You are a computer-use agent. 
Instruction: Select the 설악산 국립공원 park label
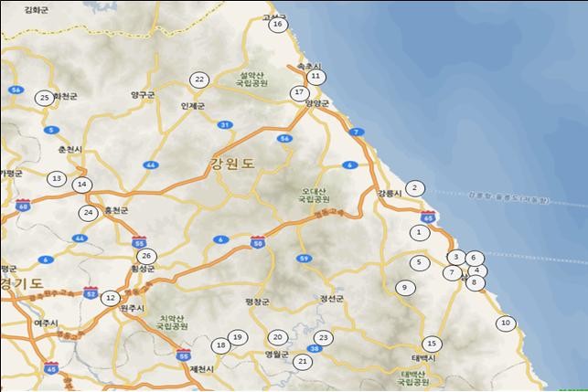click(251, 79)
